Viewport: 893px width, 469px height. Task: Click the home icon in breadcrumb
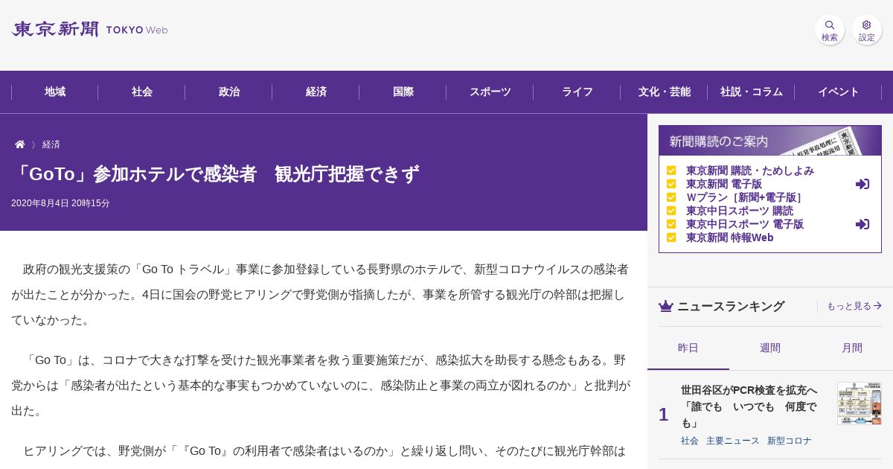pos(20,144)
